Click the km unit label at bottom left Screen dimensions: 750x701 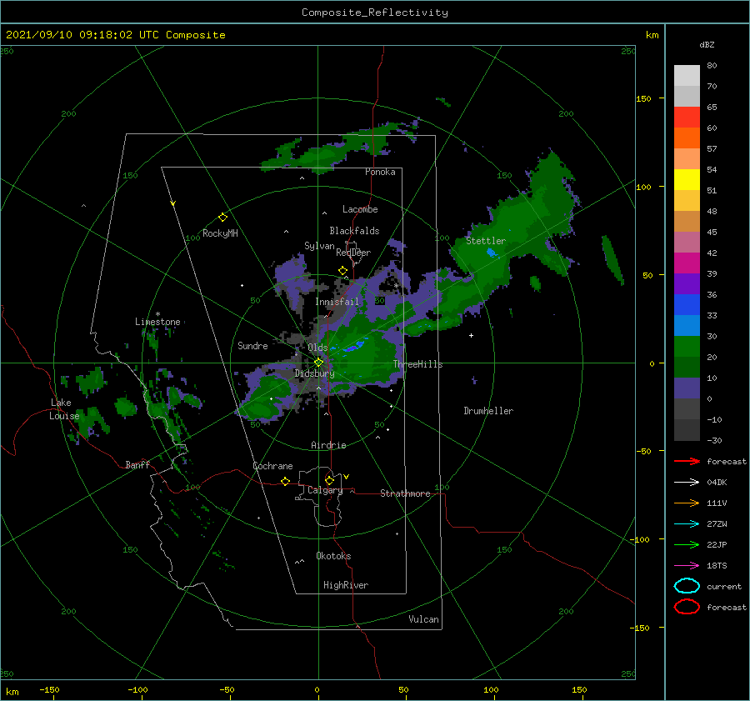tap(12, 692)
